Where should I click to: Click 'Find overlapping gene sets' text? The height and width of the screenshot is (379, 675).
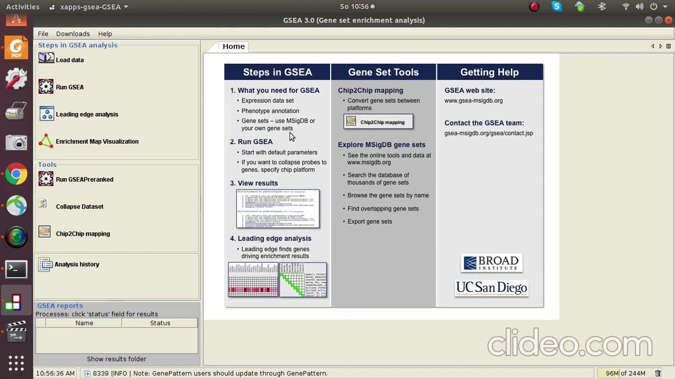[383, 208]
